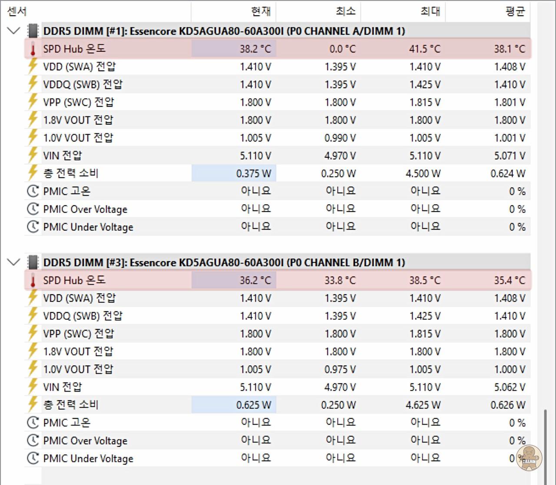
Task: Select the PMIC 고온 label under DIMM #3
Action: pos(67,423)
